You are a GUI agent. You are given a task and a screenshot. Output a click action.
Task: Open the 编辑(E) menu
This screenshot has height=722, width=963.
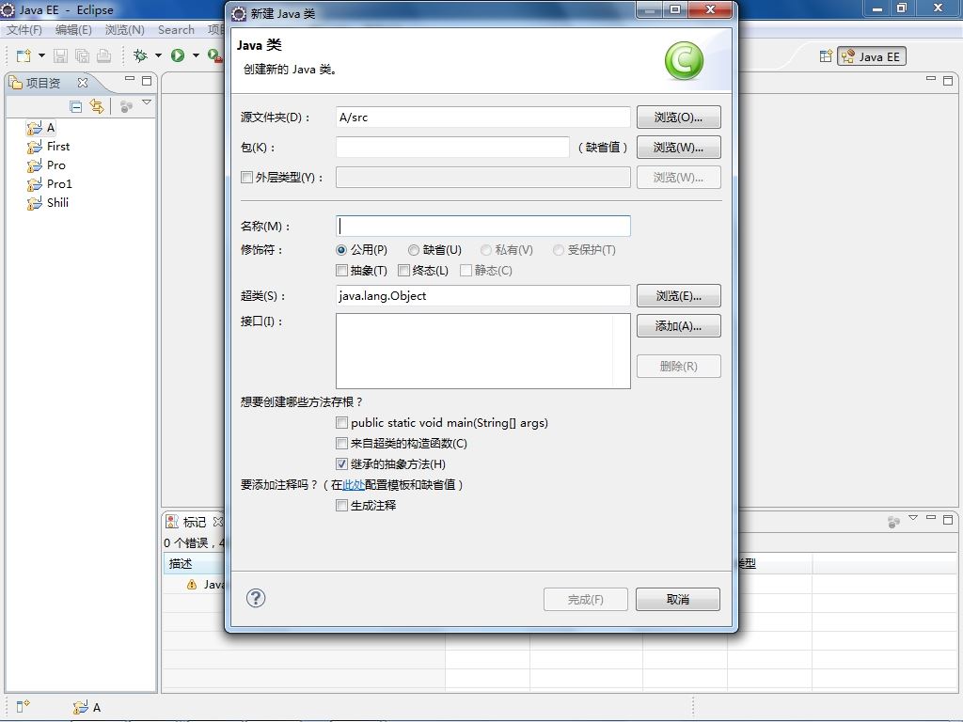pos(73,29)
